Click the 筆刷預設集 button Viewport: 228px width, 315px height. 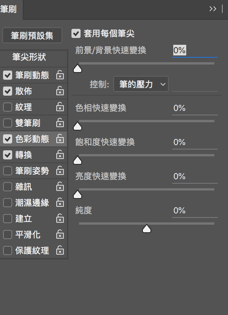pyautogui.click(x=32, y=36)
